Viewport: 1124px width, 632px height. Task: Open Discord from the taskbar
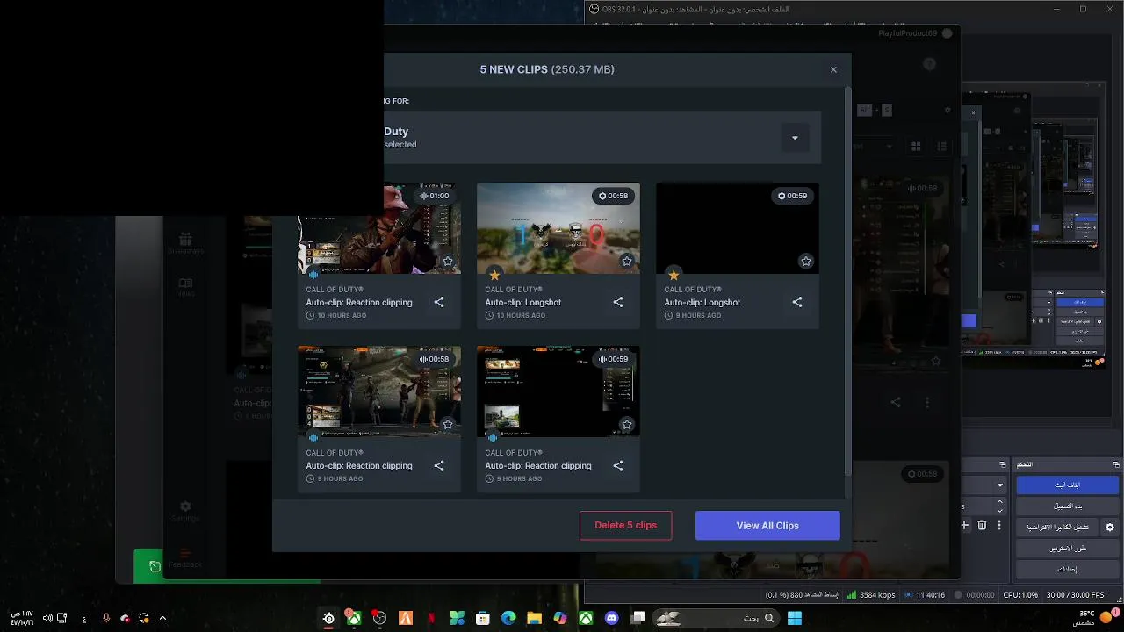click(612, 618)
